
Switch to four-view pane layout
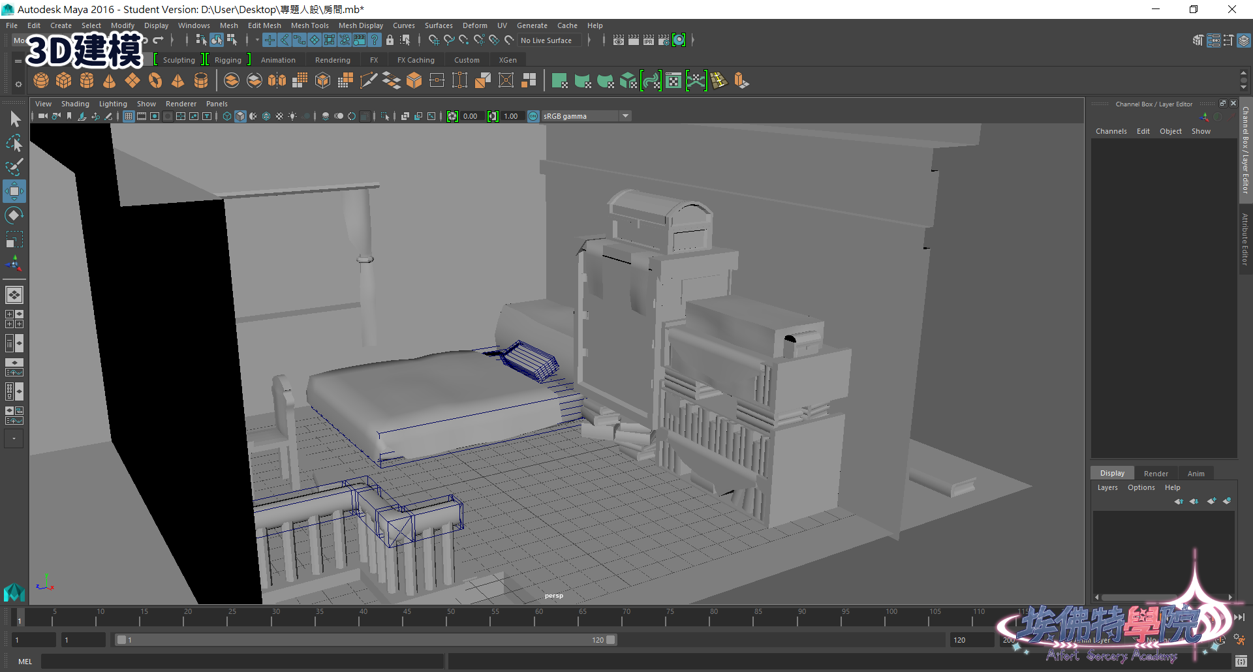click(x=14, y=319)
